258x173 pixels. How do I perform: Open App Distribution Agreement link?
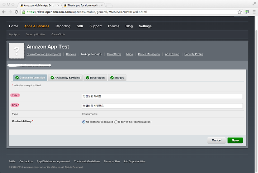[53, 161]
